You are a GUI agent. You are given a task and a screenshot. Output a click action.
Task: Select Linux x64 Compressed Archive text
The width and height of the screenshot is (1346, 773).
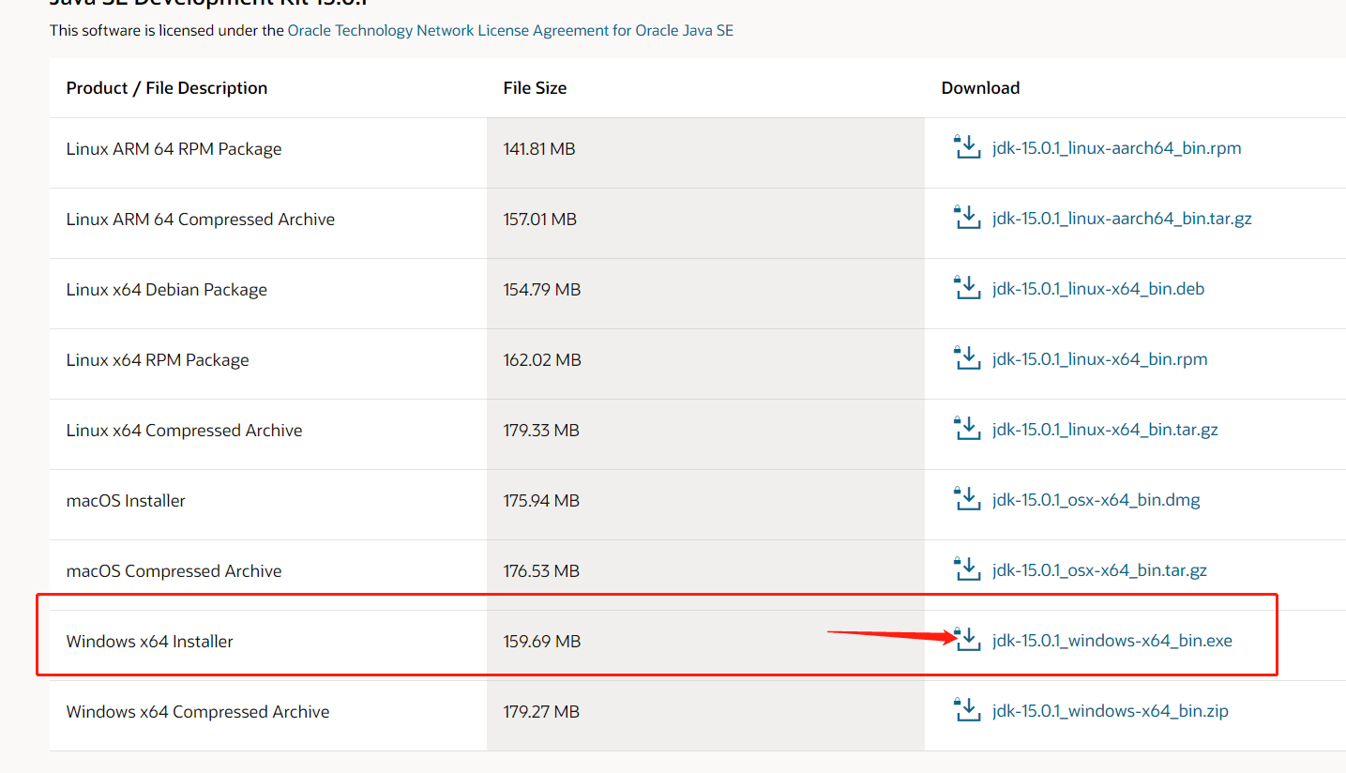[185, 431]
